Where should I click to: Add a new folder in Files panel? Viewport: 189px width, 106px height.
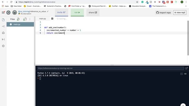25,19
